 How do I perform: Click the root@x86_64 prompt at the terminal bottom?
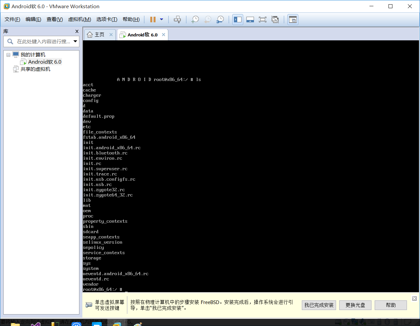102,289
